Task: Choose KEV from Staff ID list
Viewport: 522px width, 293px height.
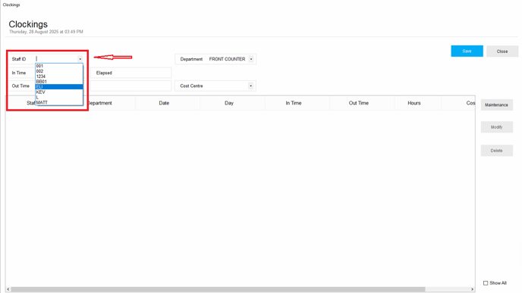Action: click(59, 92)
